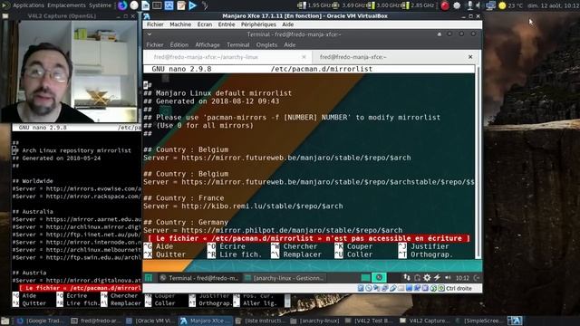Click the show desktop icon in host taskbar
The height and width of the screenshot is (326, 580).
point(5,321)
